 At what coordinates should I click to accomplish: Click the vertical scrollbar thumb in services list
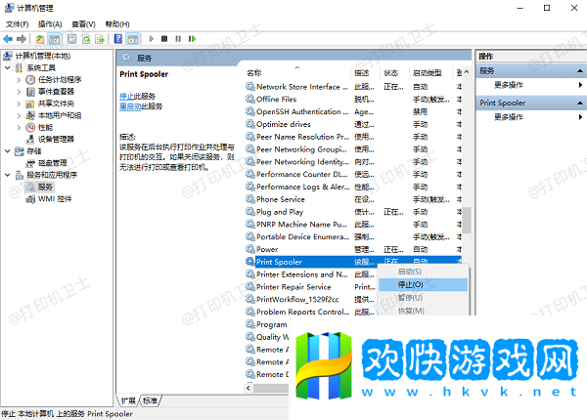[x=467, y=220]
